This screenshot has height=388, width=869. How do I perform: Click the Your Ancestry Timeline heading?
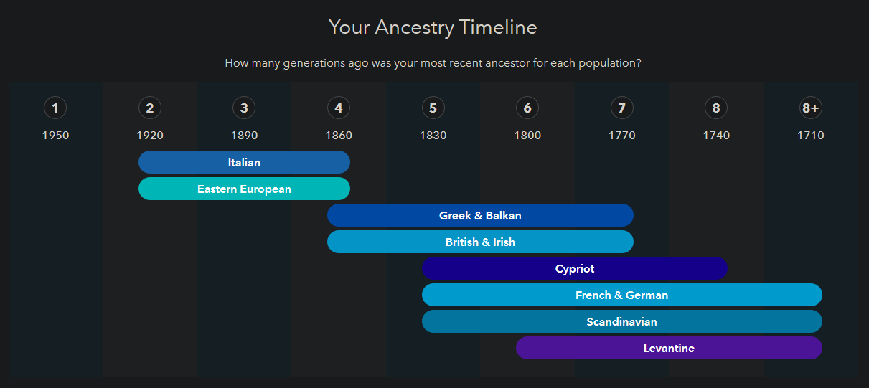click(x=433, y=27)
